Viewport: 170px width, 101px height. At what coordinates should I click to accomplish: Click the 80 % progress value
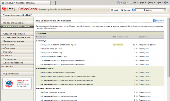pyautogui.click(x=135, y=45)
